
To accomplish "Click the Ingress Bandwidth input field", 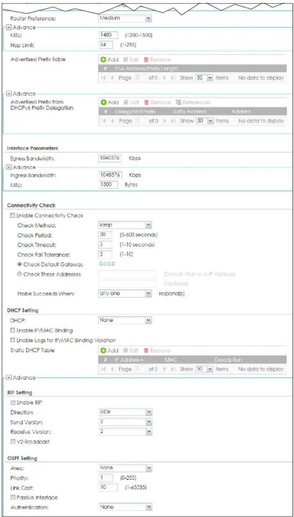I will [x=110, y=175].
